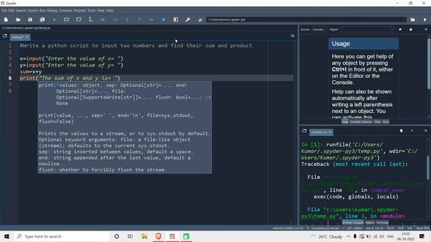This screenshot has width=431, height=242.
Task: Click the Save all files icon
Action: tap(42, 19)
